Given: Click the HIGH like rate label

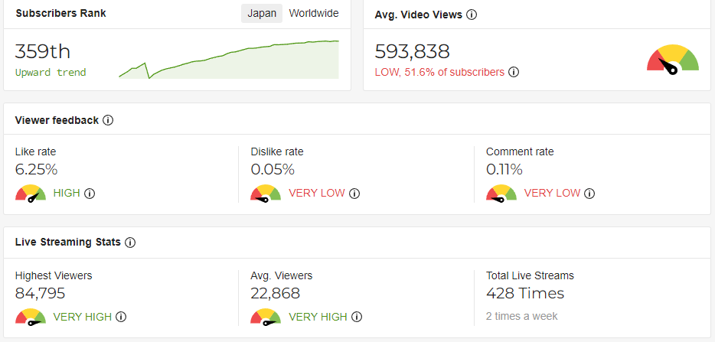Looking at the screenshot, I should coord(67,194).
